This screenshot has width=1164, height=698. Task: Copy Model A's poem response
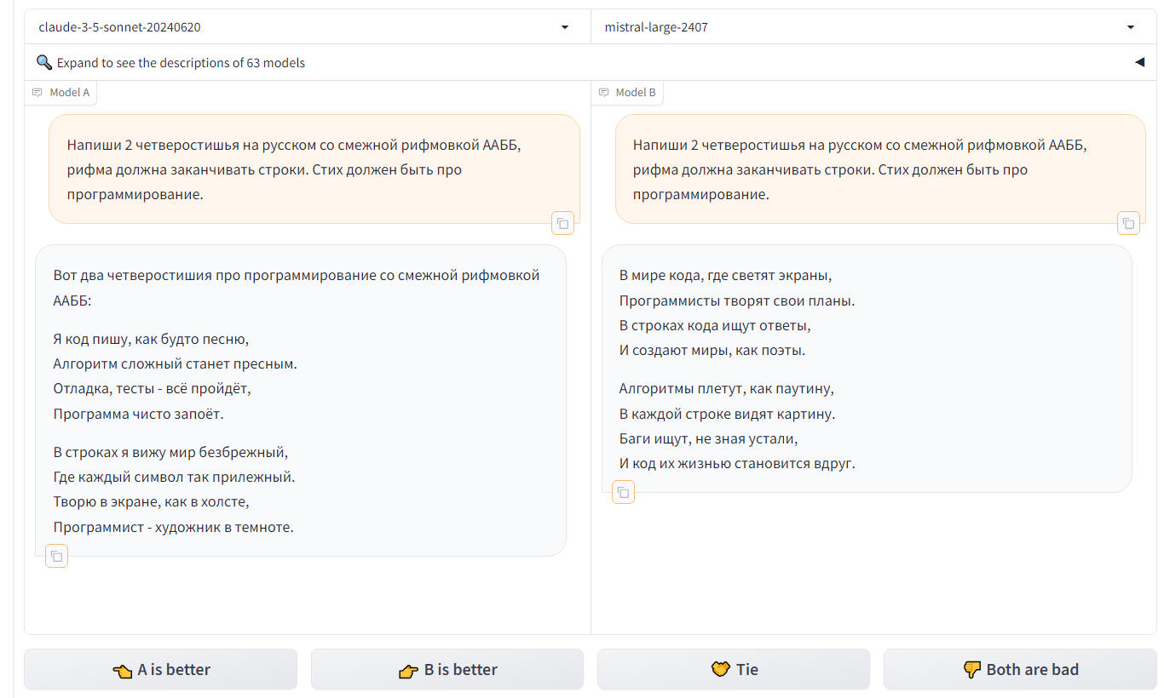coord(56,556)
